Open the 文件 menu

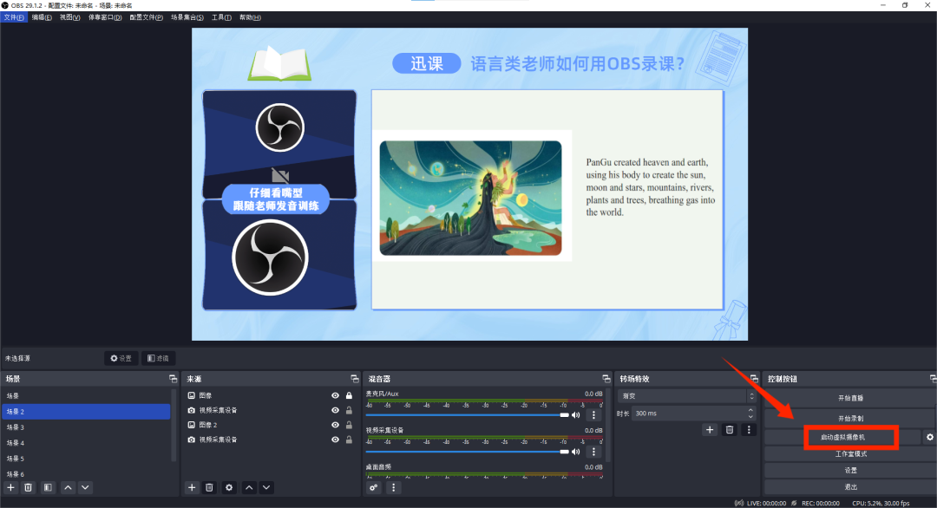click(x=13, y=17)
